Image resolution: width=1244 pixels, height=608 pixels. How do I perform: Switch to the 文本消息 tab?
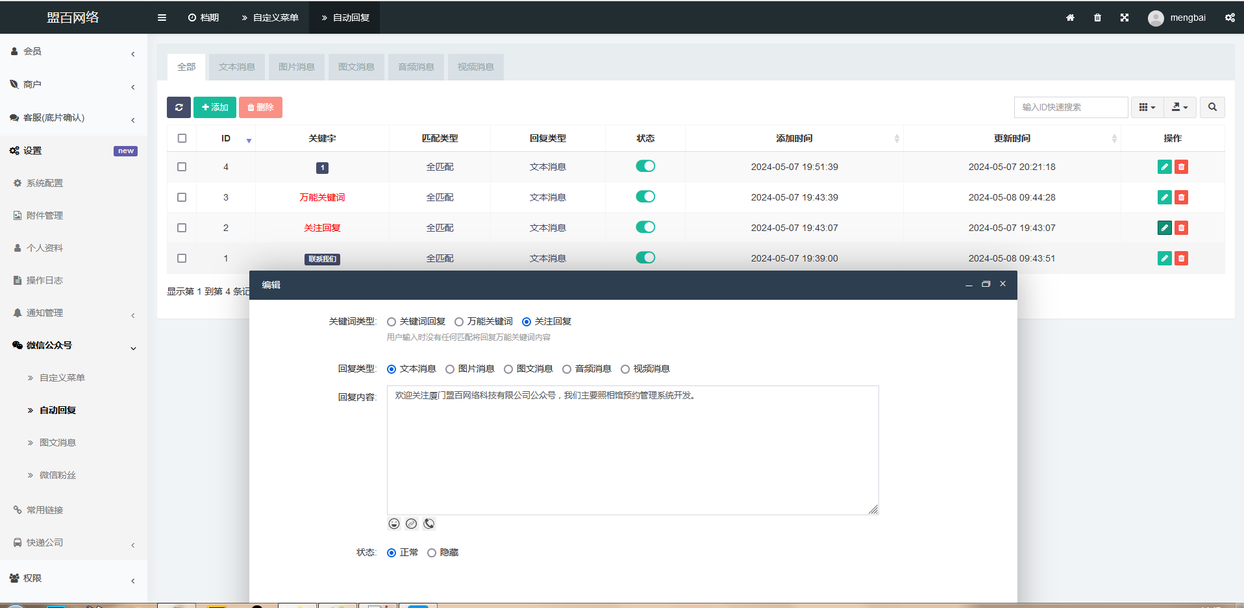237,67
